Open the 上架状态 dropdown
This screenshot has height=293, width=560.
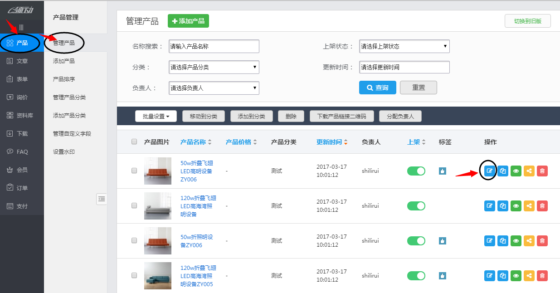tap(404, 46)
